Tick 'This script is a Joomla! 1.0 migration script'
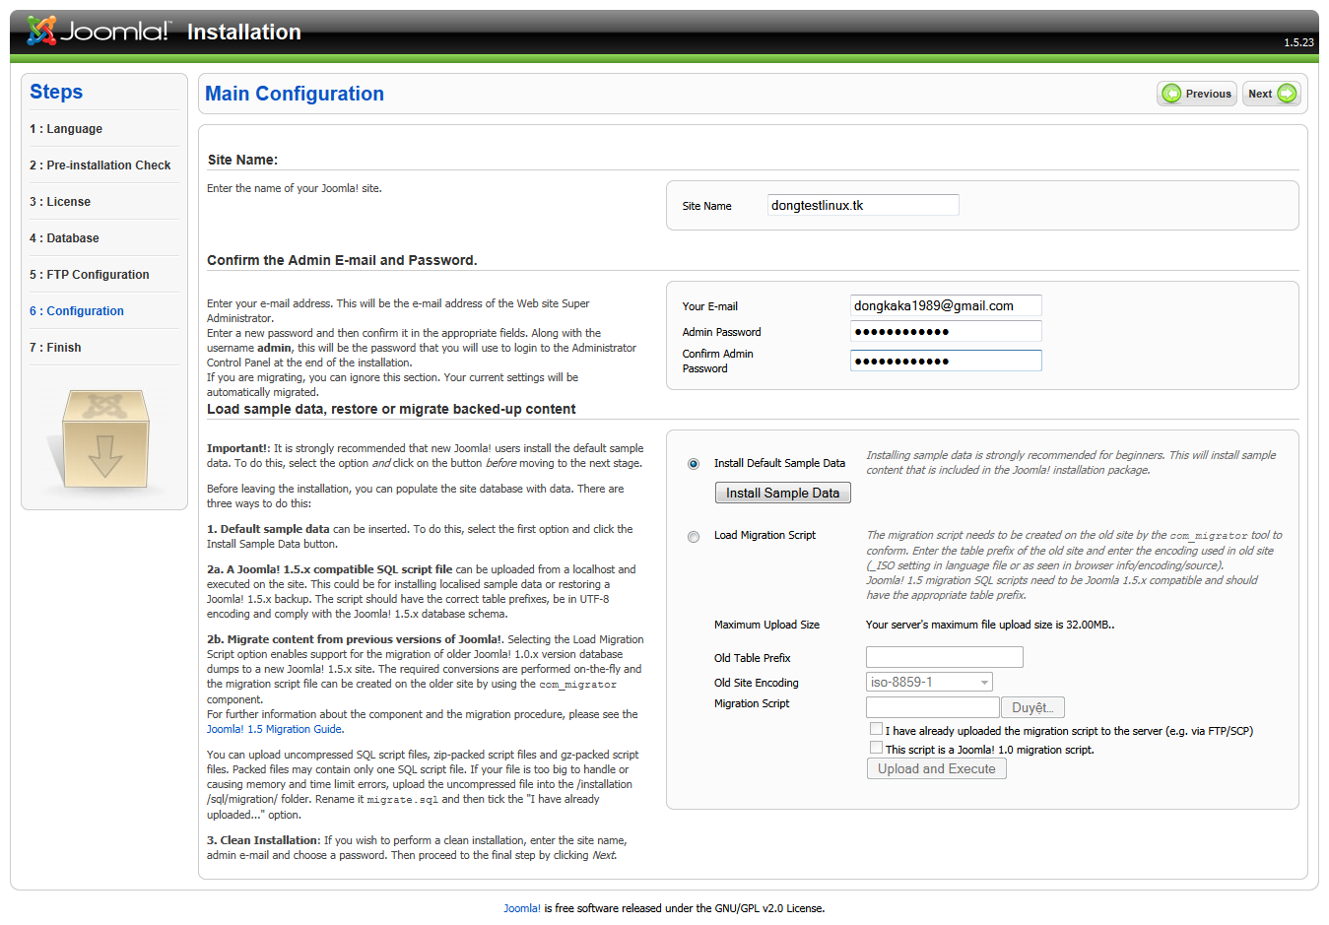Screen dimensions: 1329x925 pyautogui.click(x=876, y=748)
